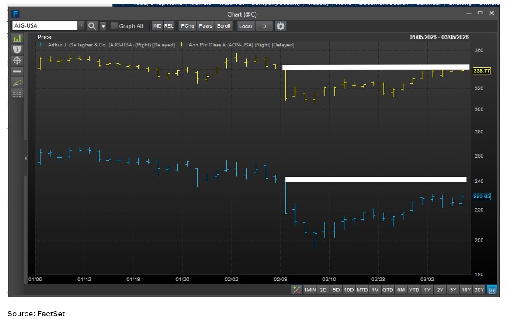Open the annotation shield tool in sidebar
The height and width of the screenshot is (319, 508).
(x=17, y=49)
